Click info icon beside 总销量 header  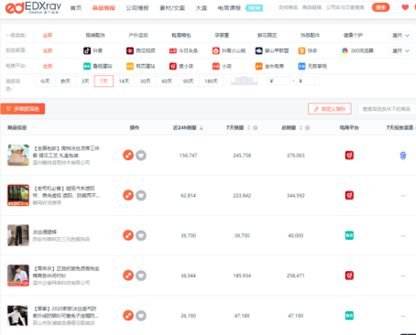pos(308,128)
